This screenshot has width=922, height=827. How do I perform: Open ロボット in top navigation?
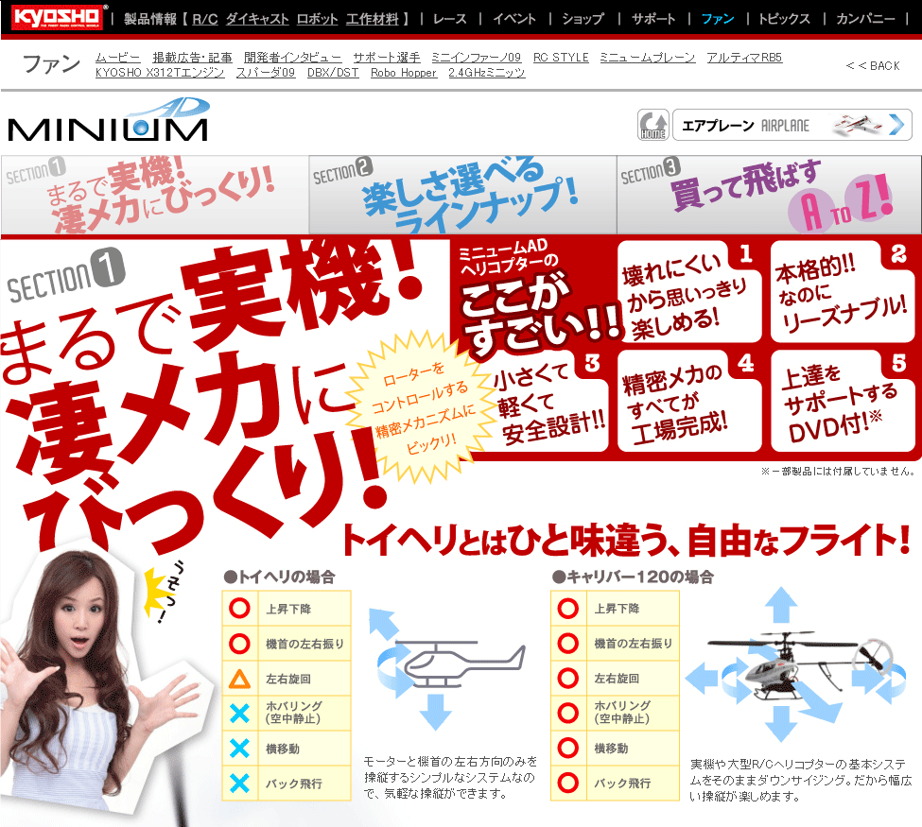click(x=317, y=20)
